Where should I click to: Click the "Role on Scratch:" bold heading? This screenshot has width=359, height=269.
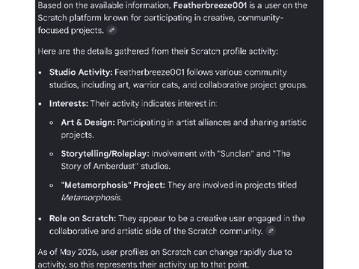click(x=82, y=218)
